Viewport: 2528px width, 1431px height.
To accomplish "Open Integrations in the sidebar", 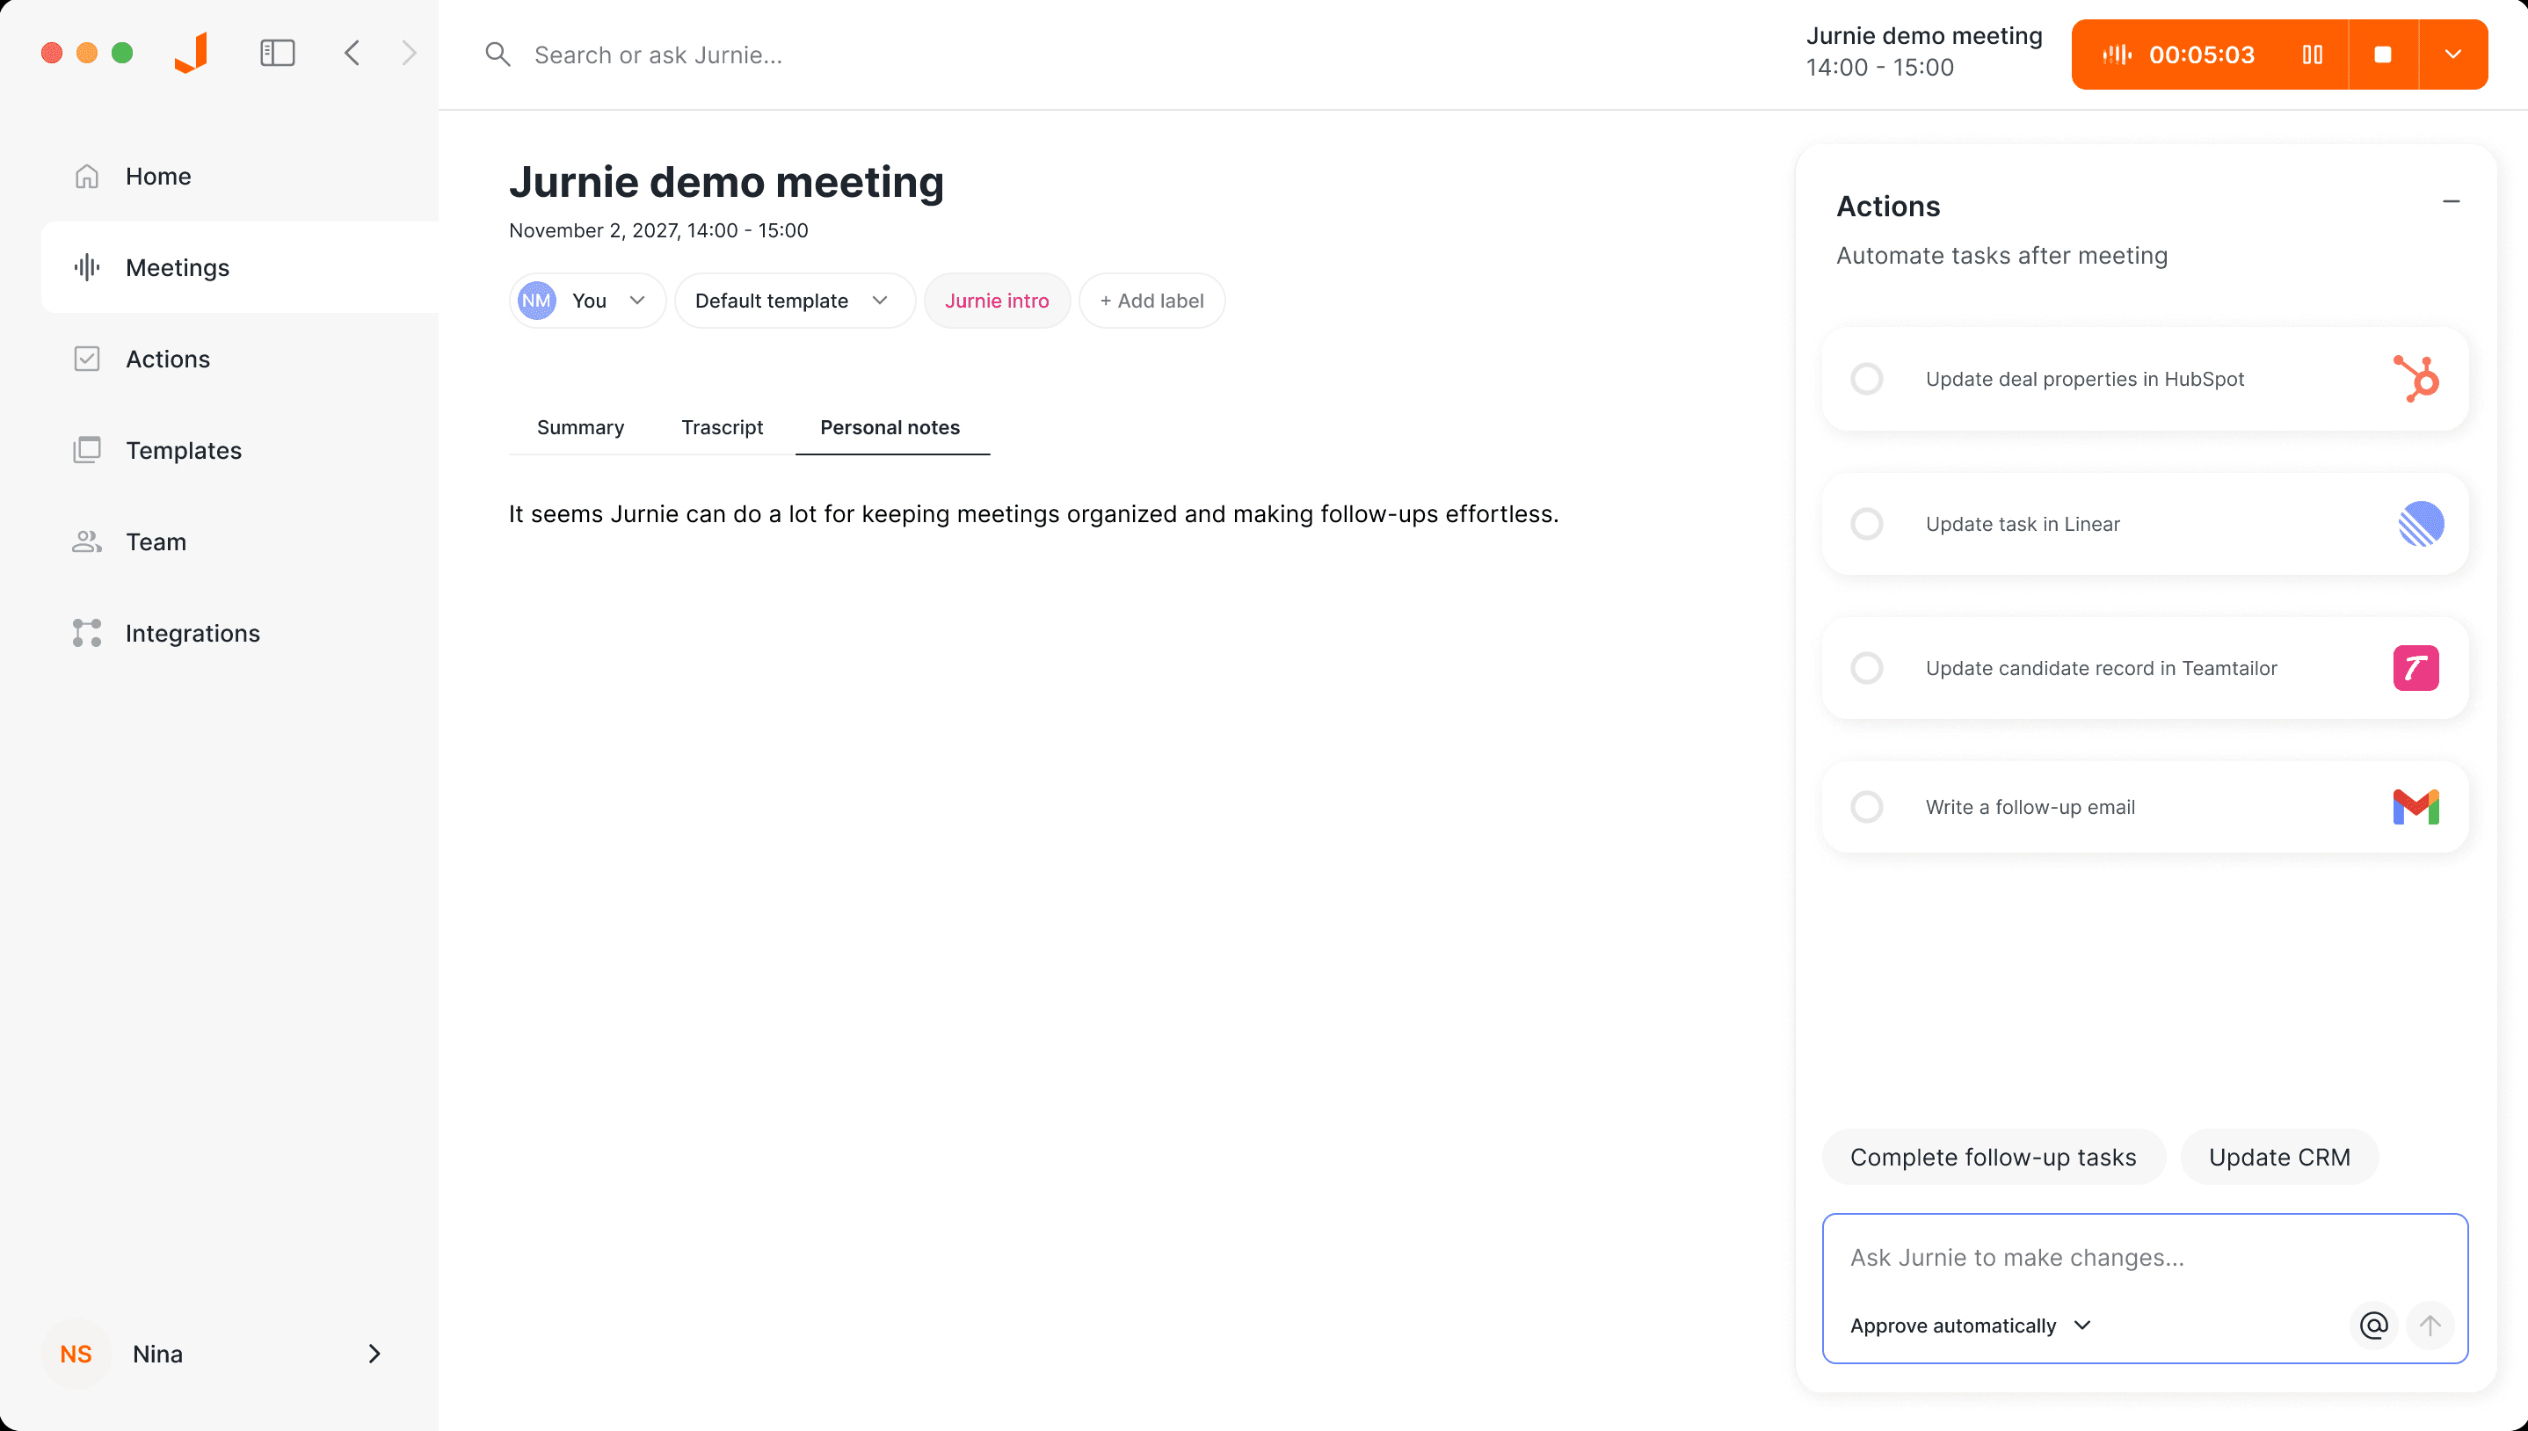I will pyautogui.click(x=193, y=633).
